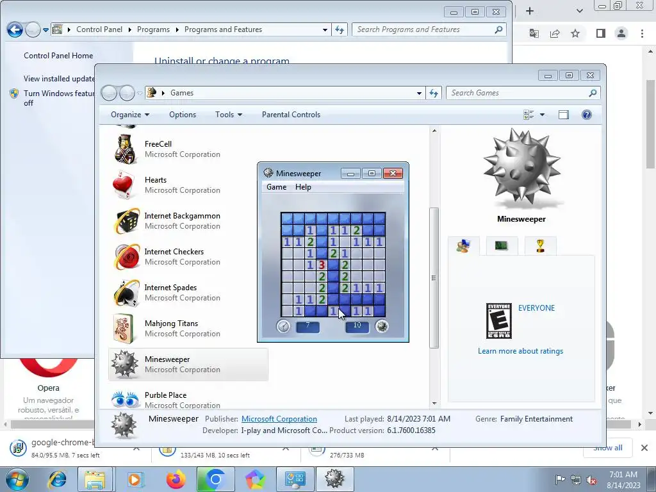Click the ESRB Everyone rating icon
Image resolution: width=656 pixels, height=492 pixels.
[x=498, y=321]
